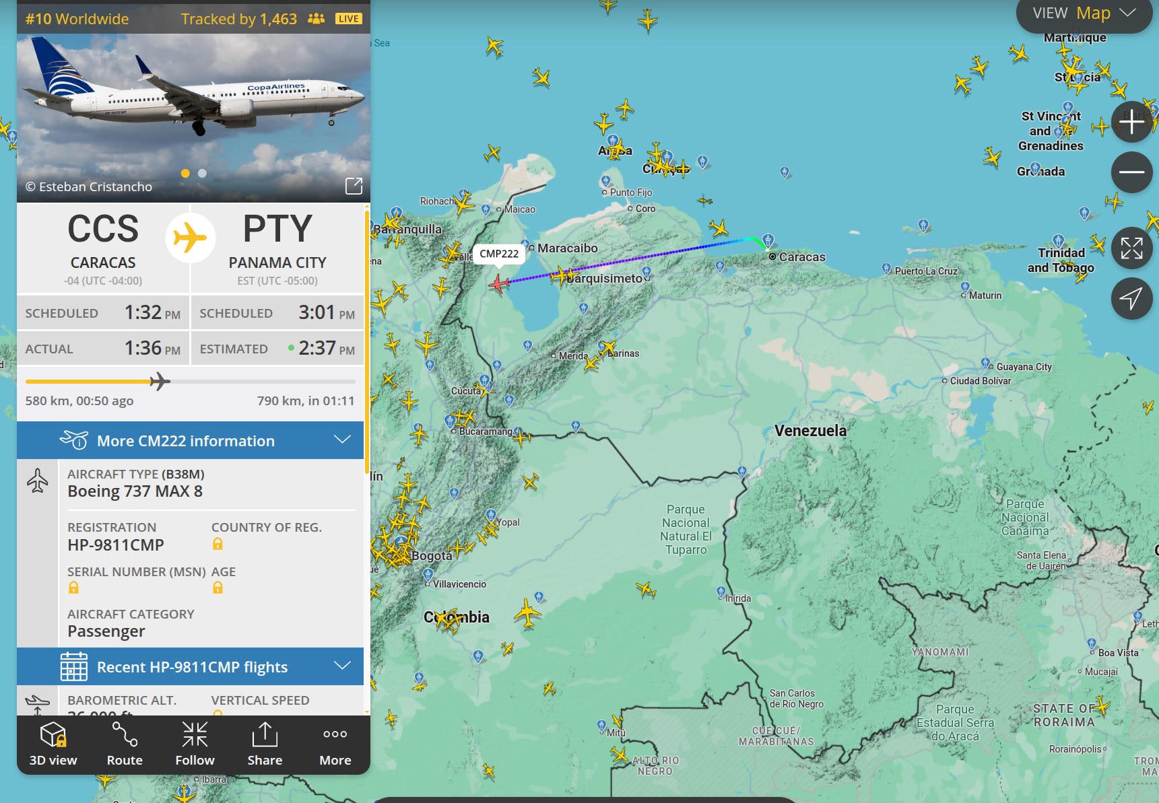Click the large yellow plane east of Villavicencio
Viewport: 1159px width, 803px height.
tap(527, 613)
